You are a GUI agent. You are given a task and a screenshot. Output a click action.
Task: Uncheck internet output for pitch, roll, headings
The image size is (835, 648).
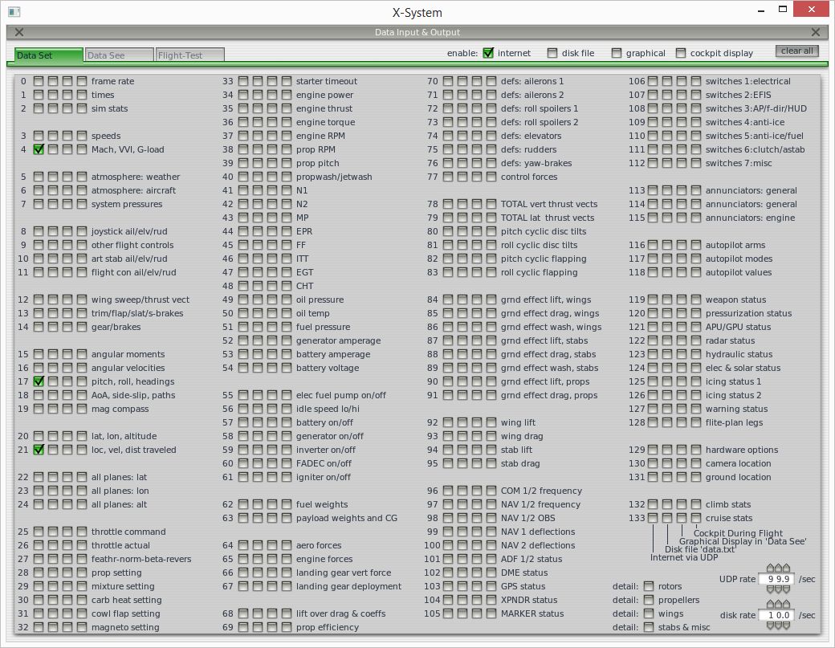click(39, 381)
